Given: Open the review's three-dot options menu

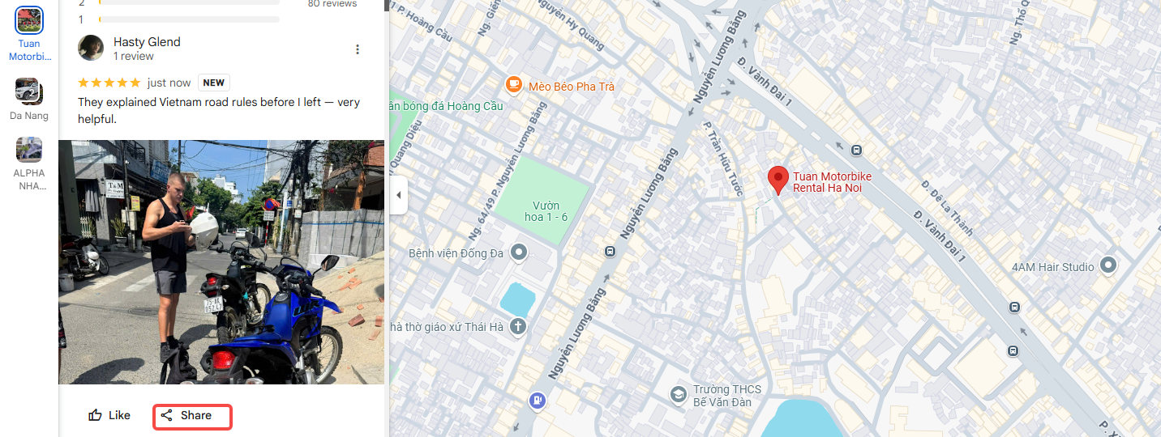Looking at the screenshot, I should pos(358,49).
